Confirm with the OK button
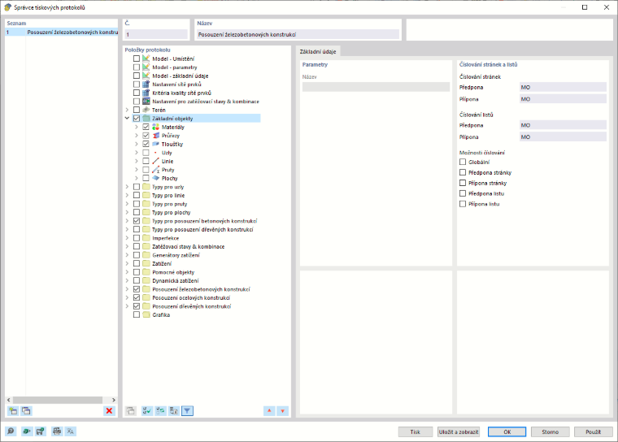The image size is (618, 442). tap(507, 431)
